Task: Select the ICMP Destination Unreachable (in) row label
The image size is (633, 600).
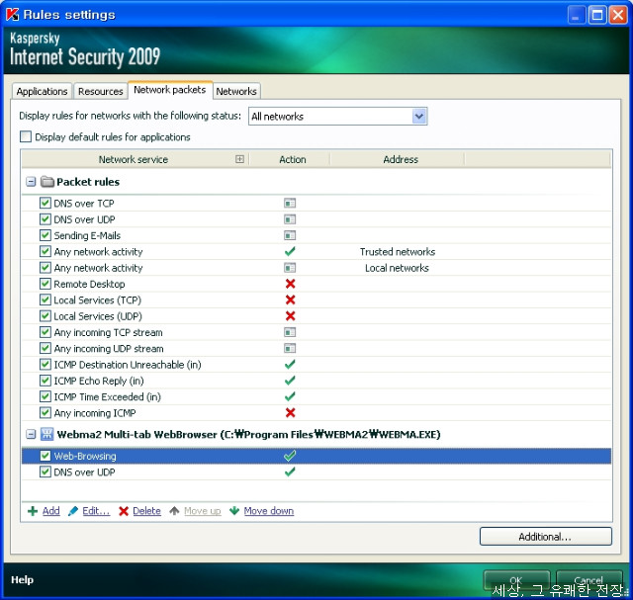Action: [x=128, y=365]
